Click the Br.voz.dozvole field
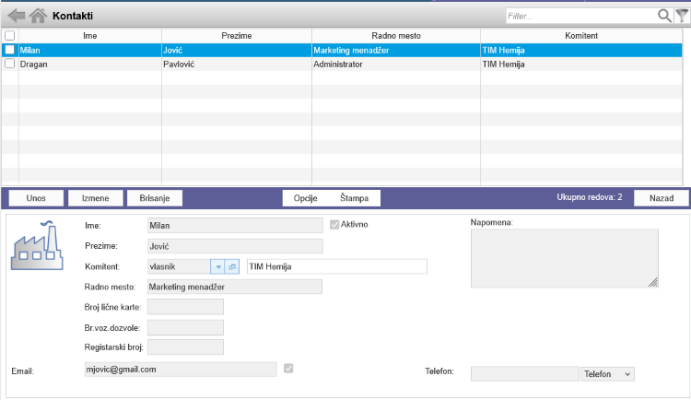The height and width of the screenshot is (400, 691). [x=185, y=328]
